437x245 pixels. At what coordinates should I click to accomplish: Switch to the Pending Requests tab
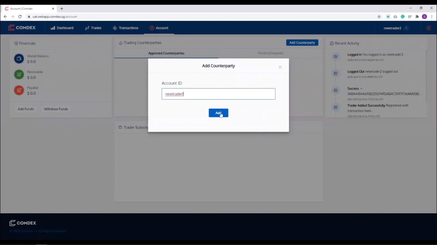pos(271,53)
